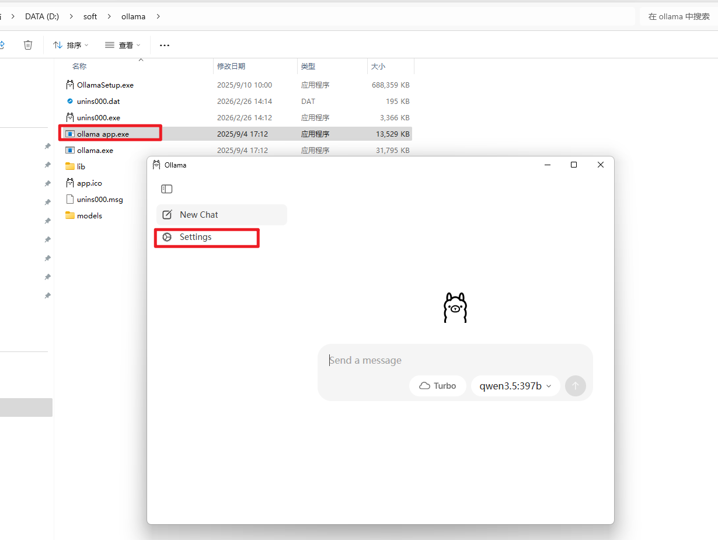Open the 排序 sort dropdown
The width and height of the screenshot is (718, 540).
(x=71, y=45)
